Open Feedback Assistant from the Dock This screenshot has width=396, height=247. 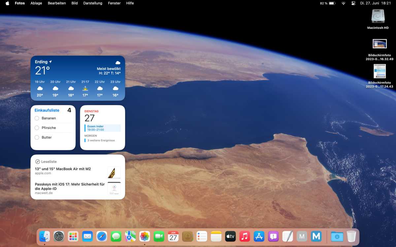273,236
